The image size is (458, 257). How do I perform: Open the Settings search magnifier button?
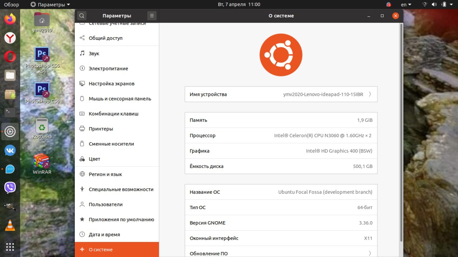[x=82, y=16]
